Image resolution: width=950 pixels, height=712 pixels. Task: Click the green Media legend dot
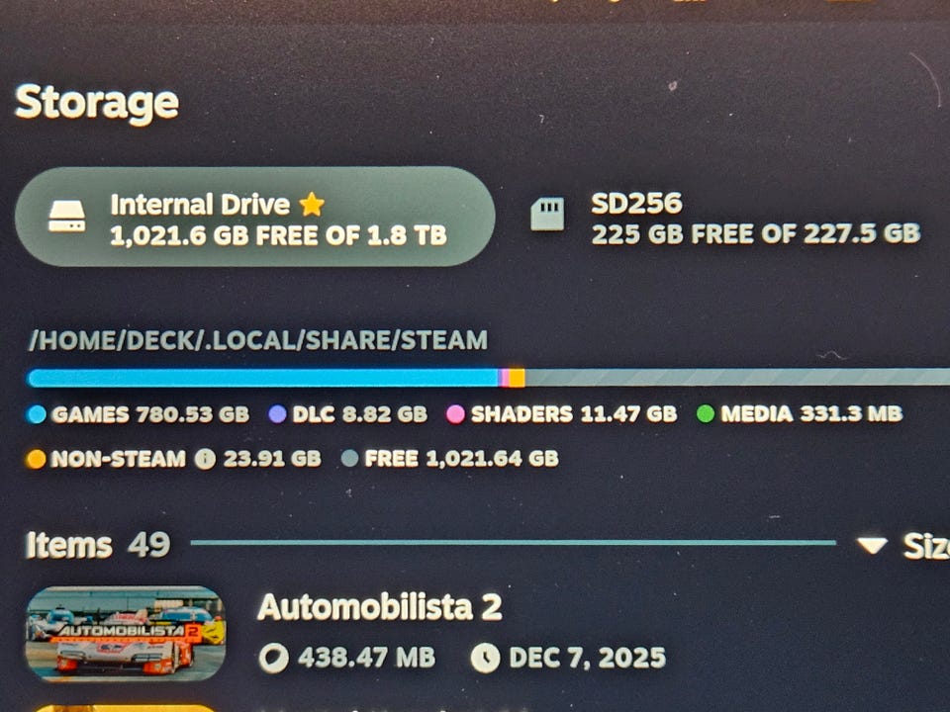706,414
